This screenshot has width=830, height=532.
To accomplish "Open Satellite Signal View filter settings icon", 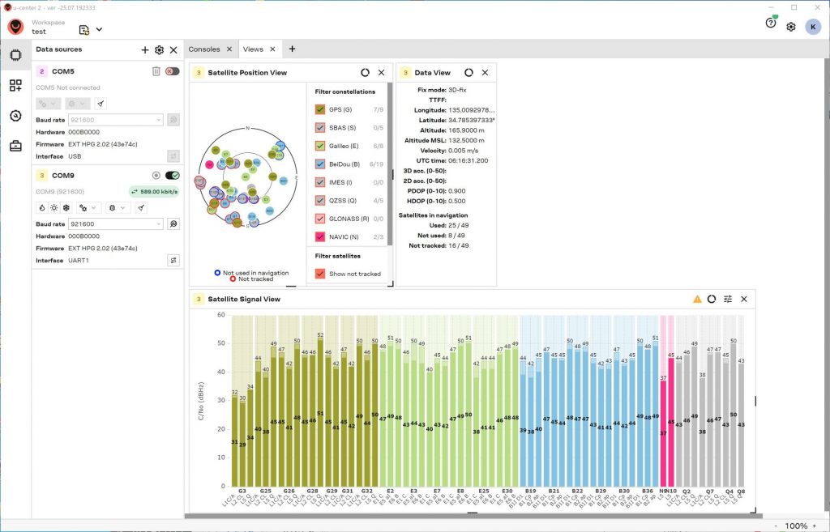I will click(x=728, y=299).
